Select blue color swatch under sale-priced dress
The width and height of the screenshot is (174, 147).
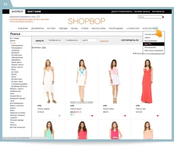pos(71,115)
